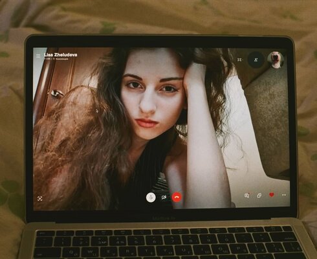Click the E key on the laptop keyboard
The image size is (317, 259).
click(109, 251)
